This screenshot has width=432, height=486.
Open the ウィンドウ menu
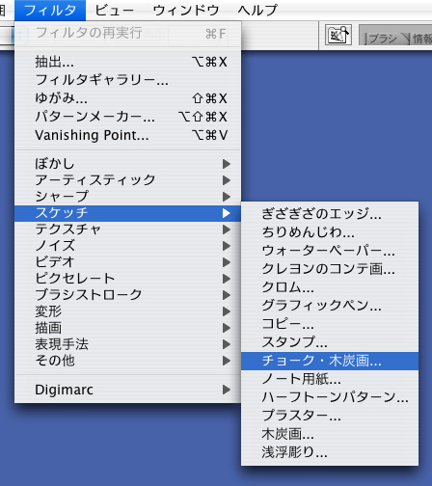(186, 11)
